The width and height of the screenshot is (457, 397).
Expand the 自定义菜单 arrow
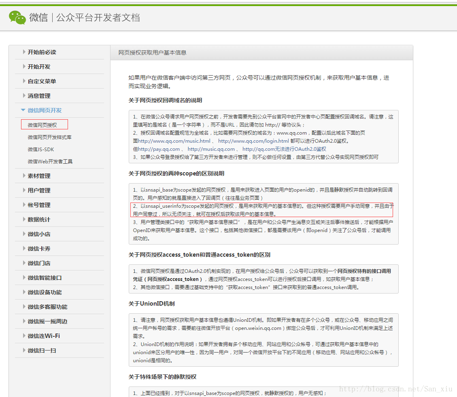24,81
